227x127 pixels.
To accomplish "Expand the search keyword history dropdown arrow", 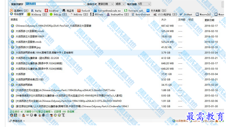I will click(84, 4).
